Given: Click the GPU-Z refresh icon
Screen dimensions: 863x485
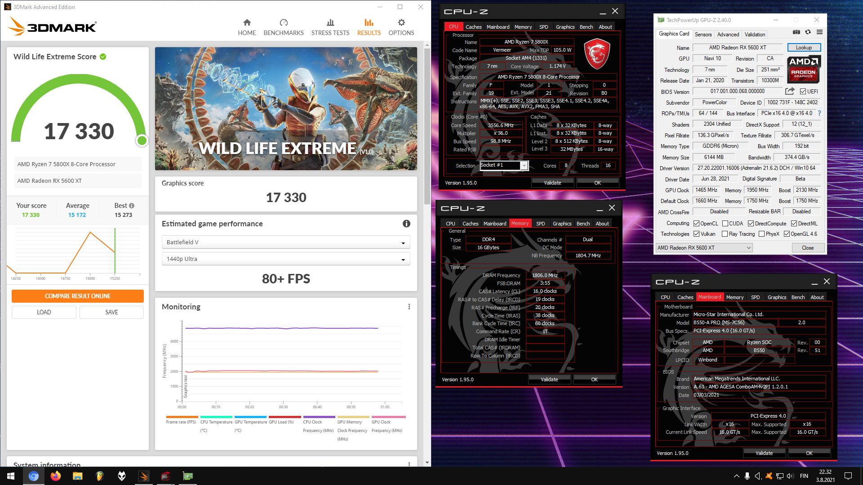Looking at the screenshot, I should 808,32.
